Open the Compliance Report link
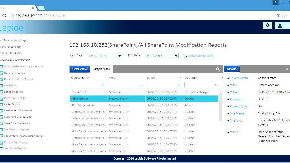This screenshot has width=290, height=163. pos(11,47)
